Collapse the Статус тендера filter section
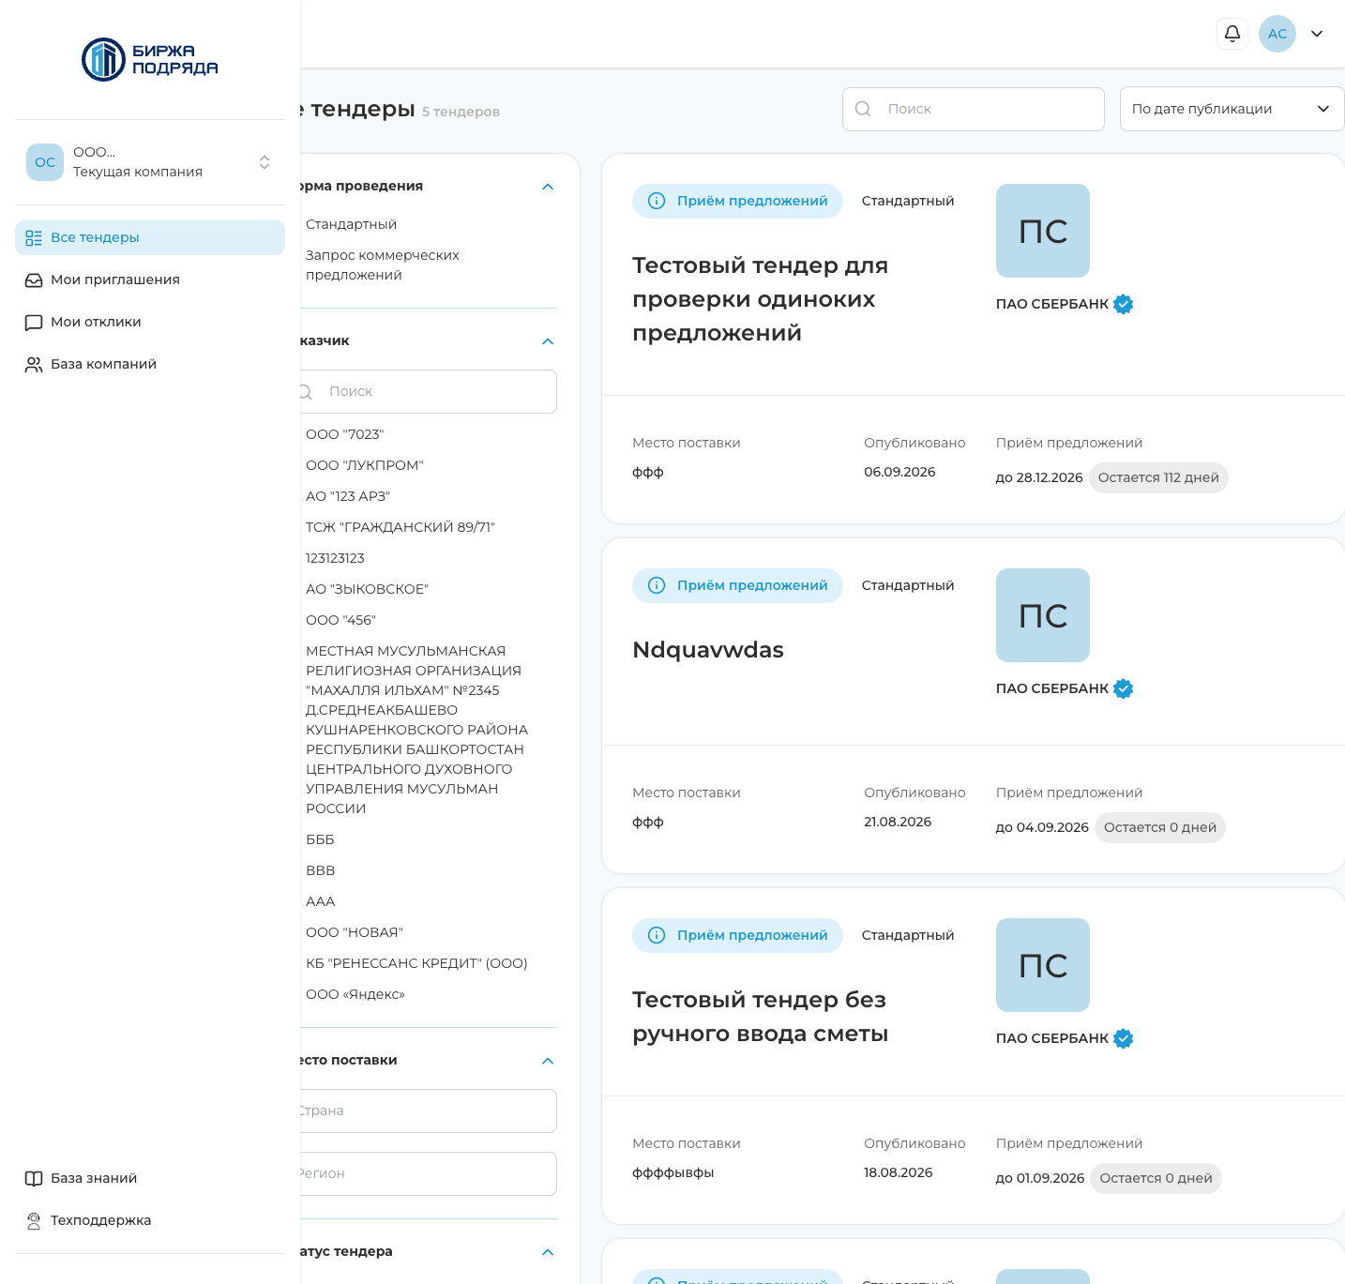1345x1284 pixels. point(548,1252)
